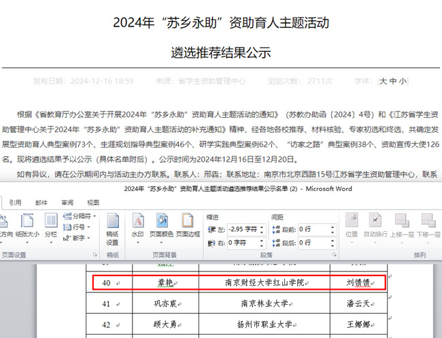
Task: Open the View (视图) ribbon tab
Action: (93, 202)
